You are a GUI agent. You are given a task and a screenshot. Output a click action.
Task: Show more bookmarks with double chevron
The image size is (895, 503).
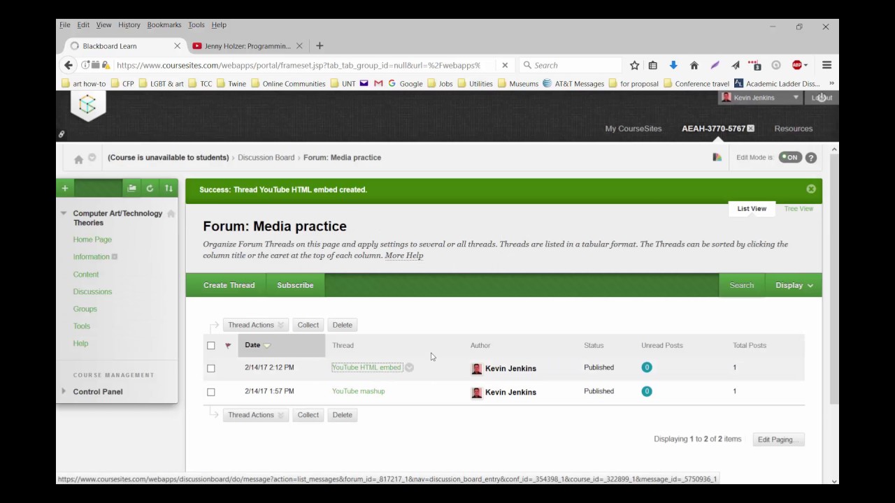[831, 83]
